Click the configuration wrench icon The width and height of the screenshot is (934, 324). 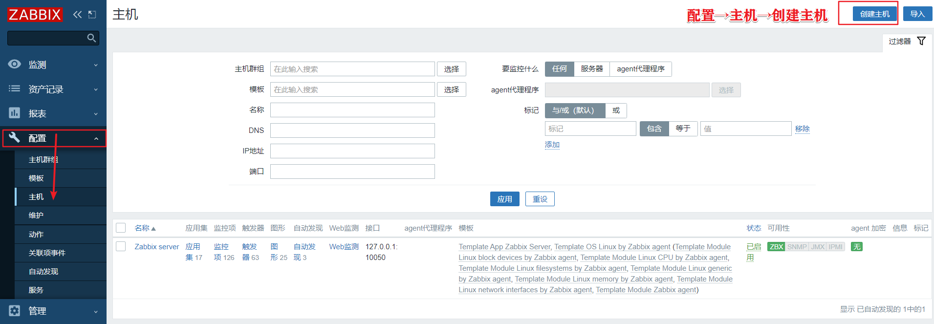(x=15, y=138)
